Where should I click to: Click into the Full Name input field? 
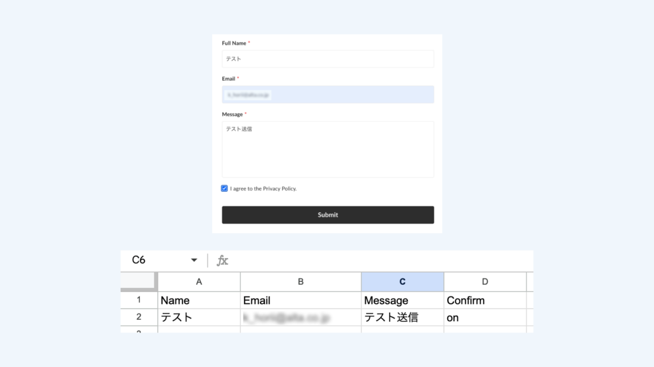[x=328, y=59]
